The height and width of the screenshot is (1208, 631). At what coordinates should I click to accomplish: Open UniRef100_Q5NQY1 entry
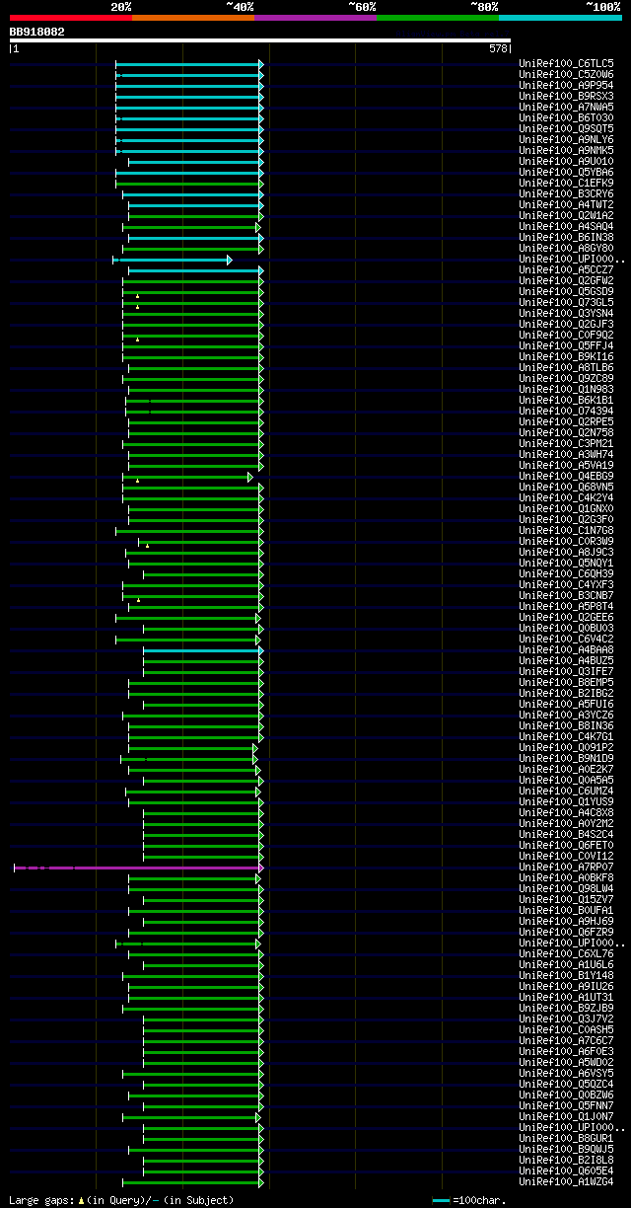click(x=566, y=564)
